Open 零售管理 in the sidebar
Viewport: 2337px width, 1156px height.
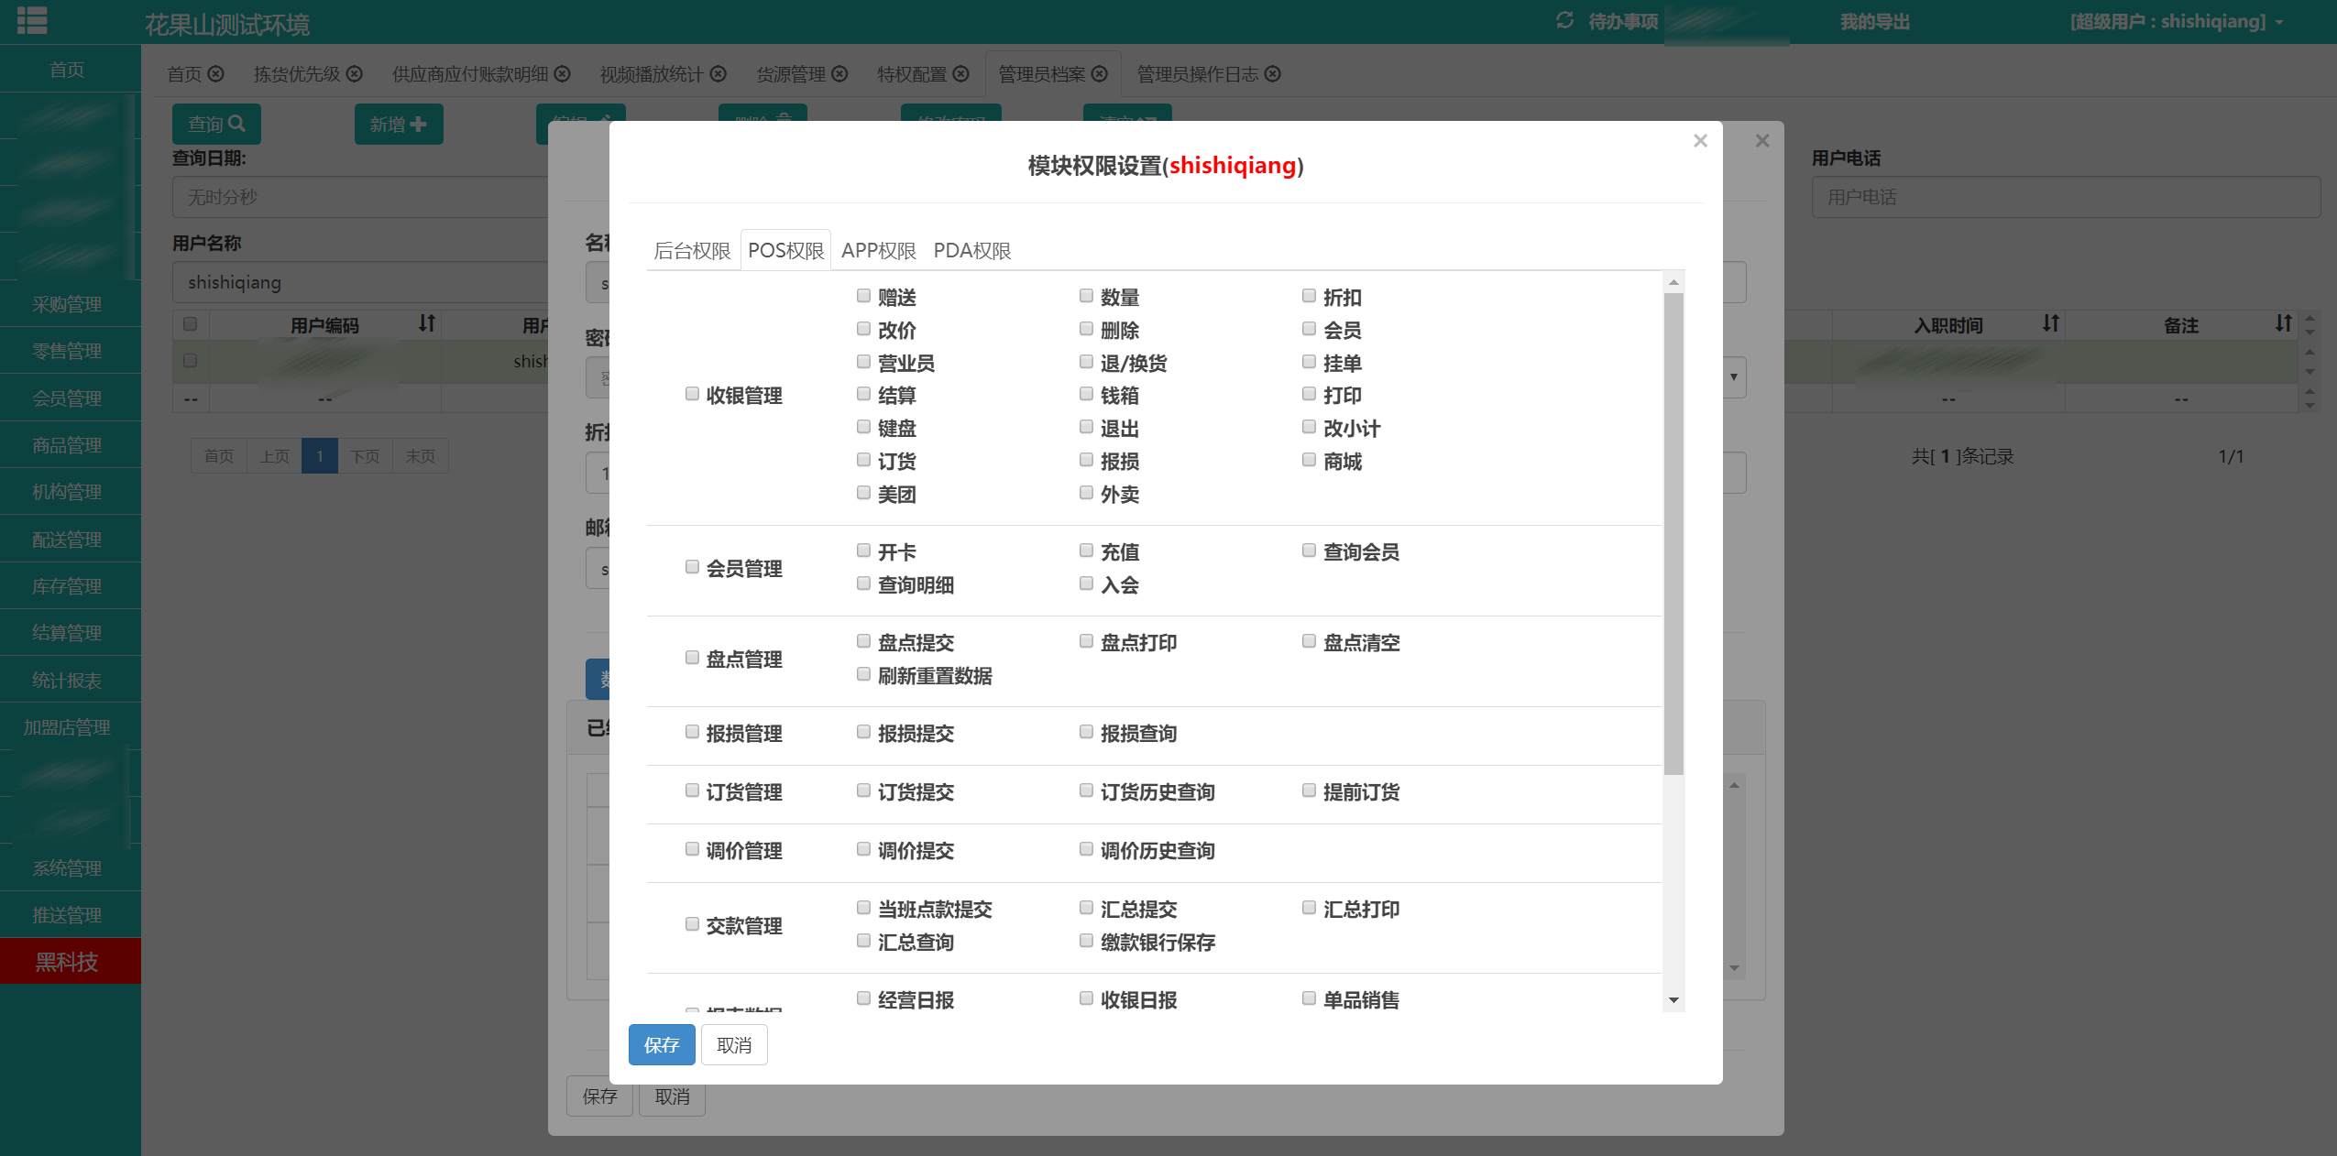coord(67,351)
